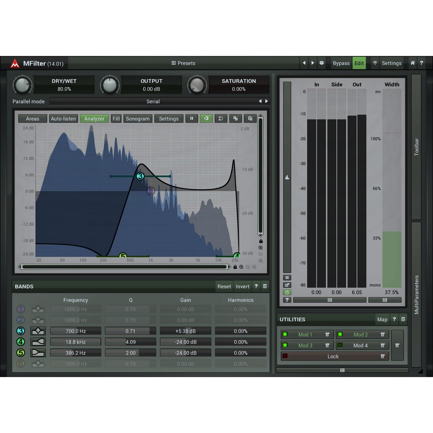
Task: Randomize settings with the dice icon
Action: 322,63
